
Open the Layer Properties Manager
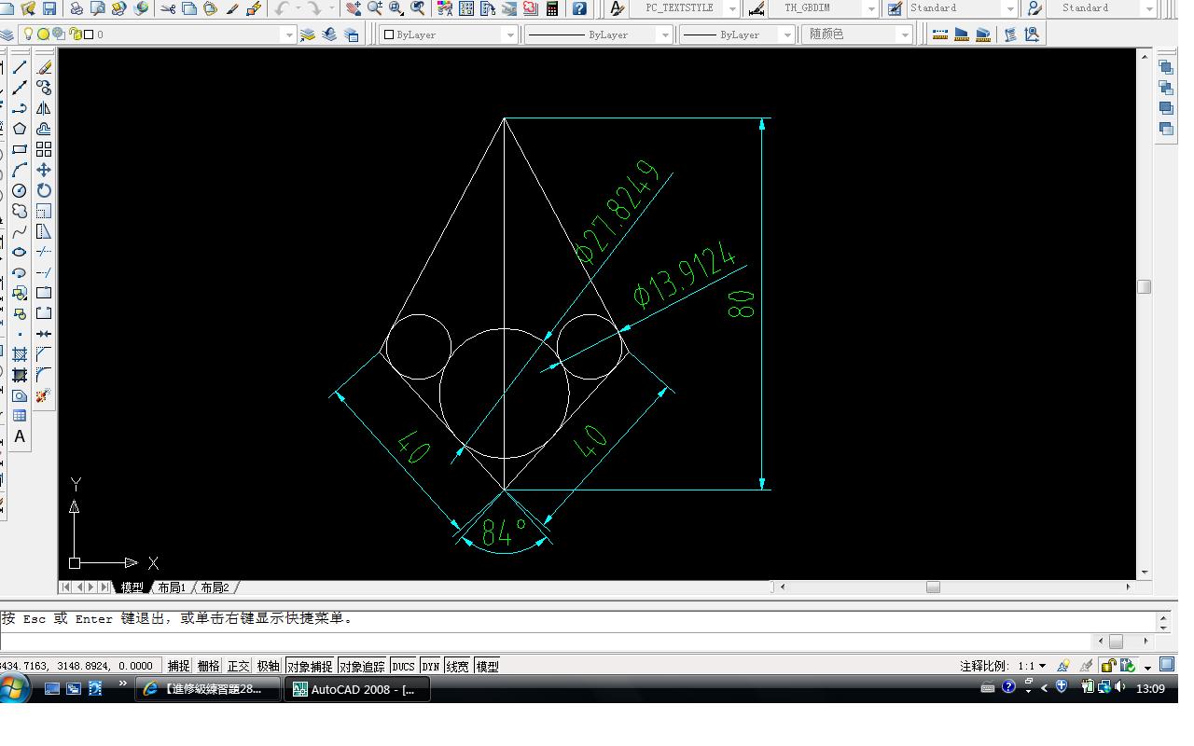tap(7, 35)
